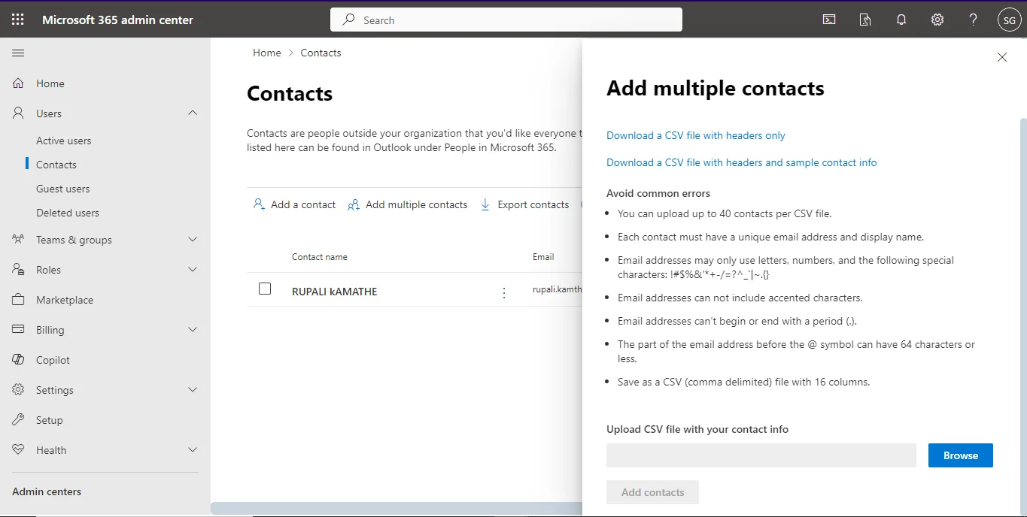The width and height of the screenshot is (1027, 517).
Task: Open more actions for RUPALI kAMATHE
Action: (x=504, y=292)
